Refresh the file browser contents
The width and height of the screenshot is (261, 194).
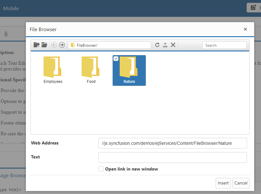pyautogui.click(x=157, y=45)
